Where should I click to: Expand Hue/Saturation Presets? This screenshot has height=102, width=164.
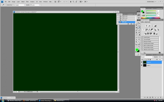tap(143, 44)
